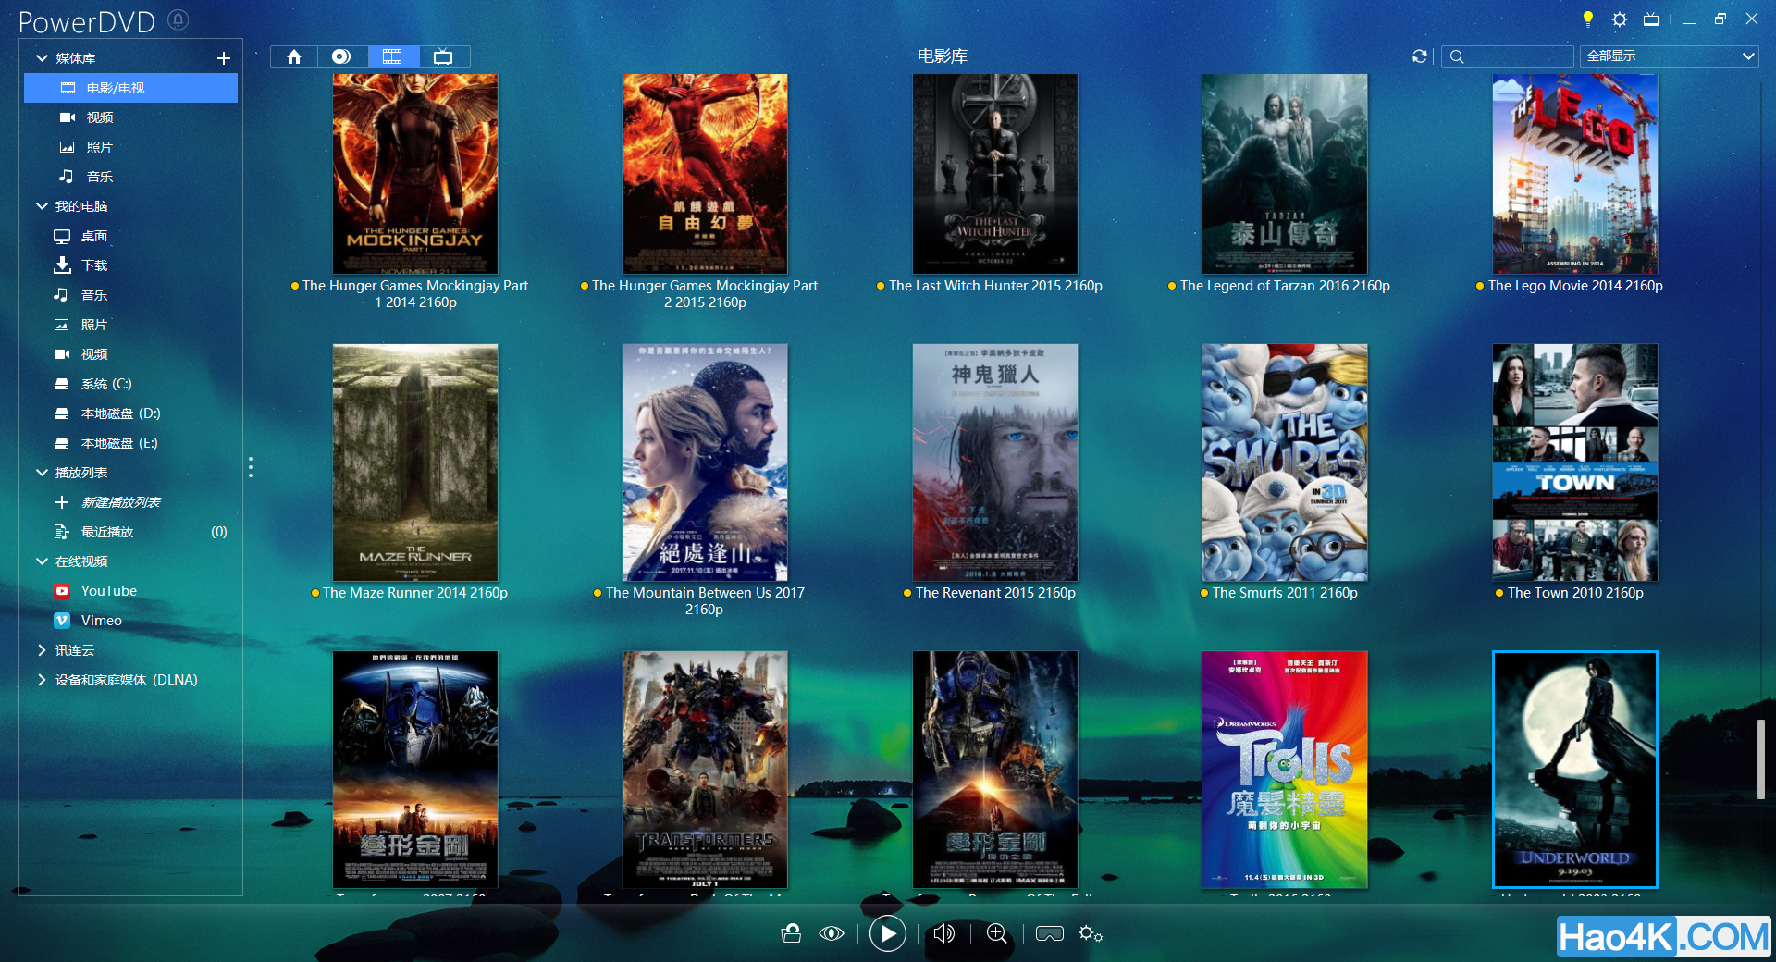Collapse the 播放列表 section
1776x962 pixels.
42,473
